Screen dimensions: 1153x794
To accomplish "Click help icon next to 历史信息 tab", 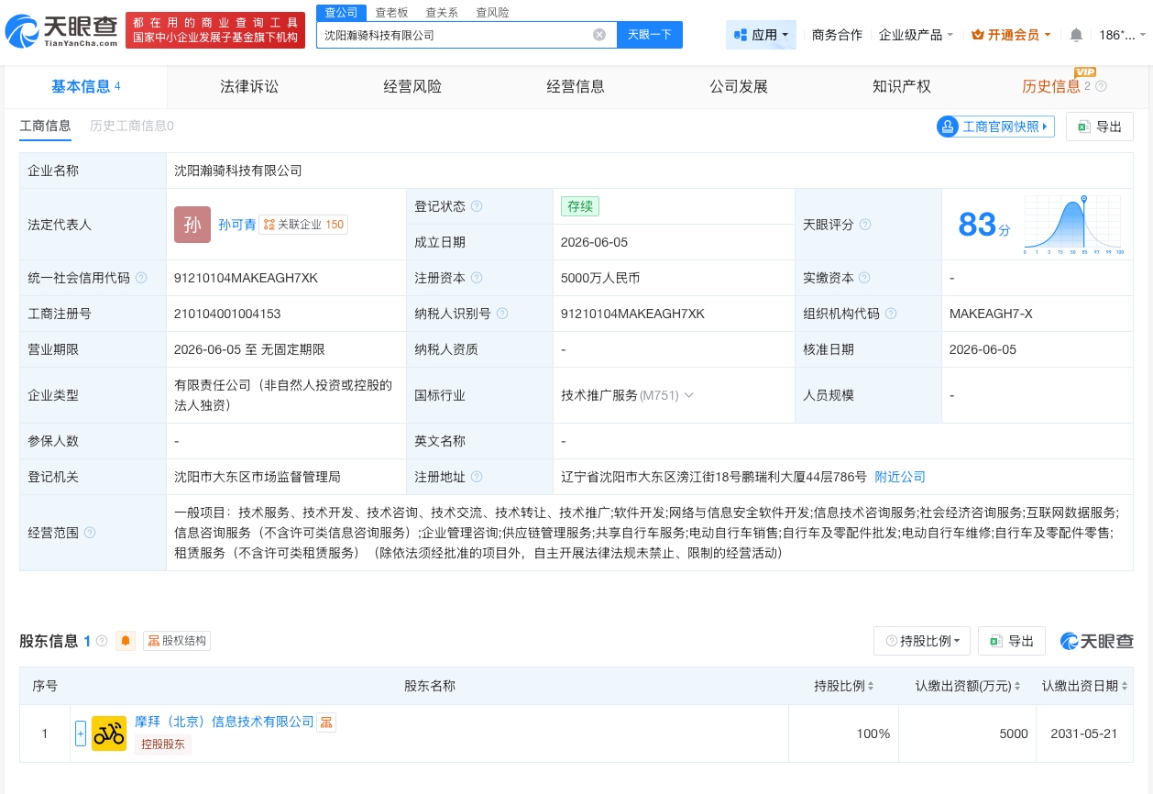I will coord(1101,86).
